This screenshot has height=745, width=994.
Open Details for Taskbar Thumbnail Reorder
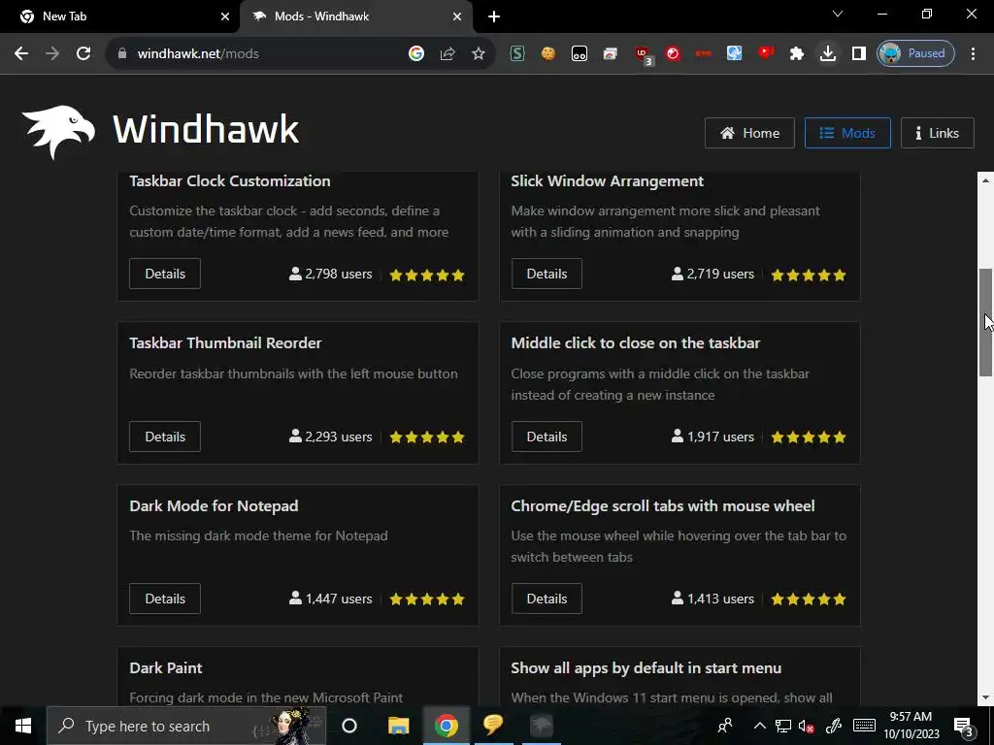pos(165,437)
